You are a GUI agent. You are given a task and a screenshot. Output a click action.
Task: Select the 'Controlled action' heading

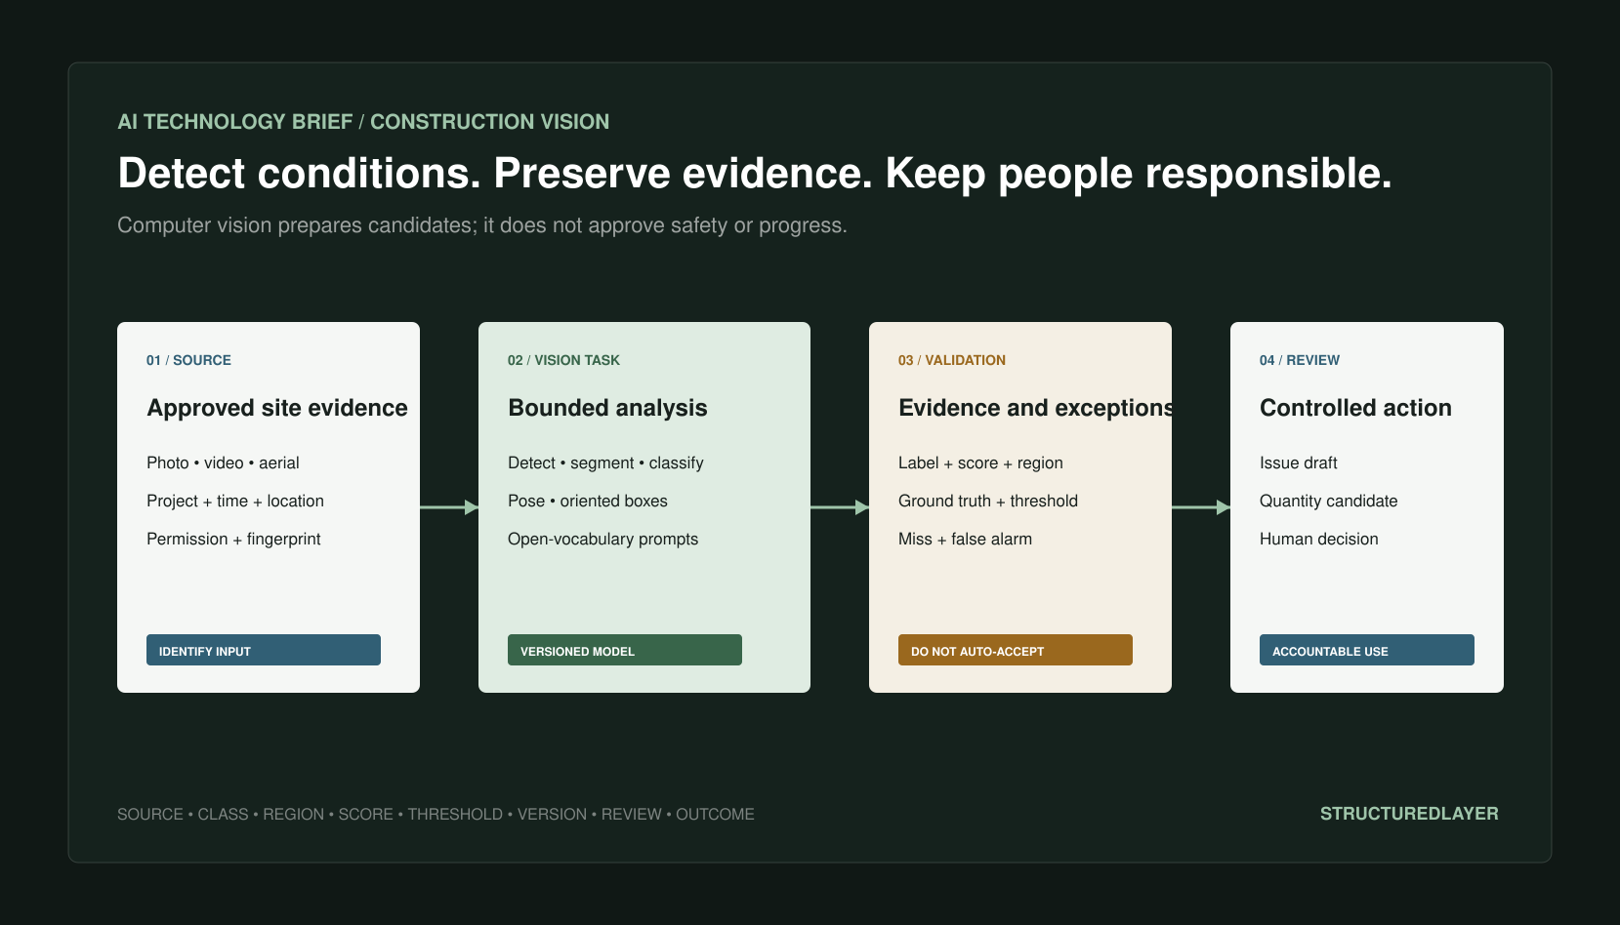click(1355, 408)
